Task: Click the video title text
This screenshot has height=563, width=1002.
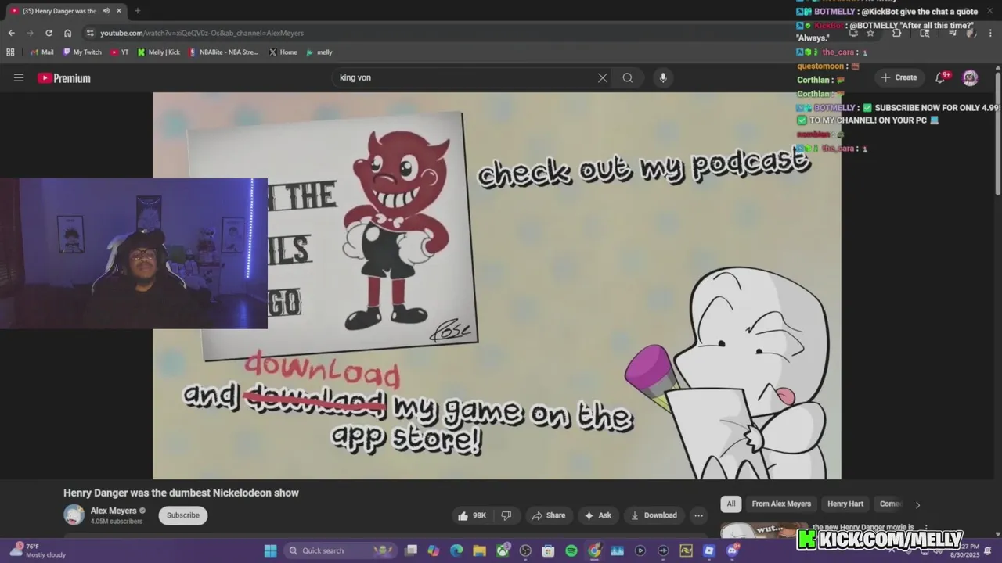Action: tap(181, 493)
